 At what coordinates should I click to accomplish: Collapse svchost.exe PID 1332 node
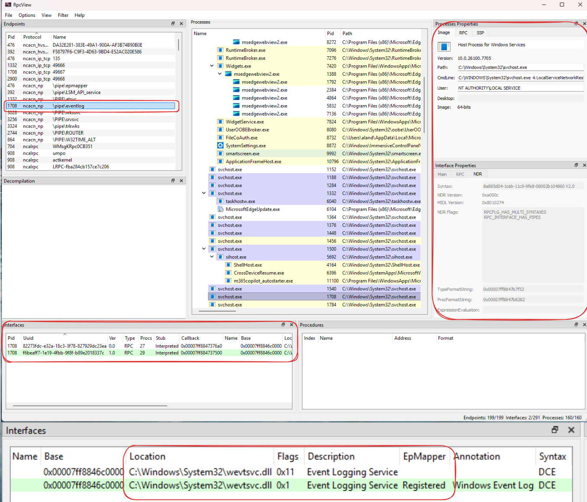coord(204,193)
